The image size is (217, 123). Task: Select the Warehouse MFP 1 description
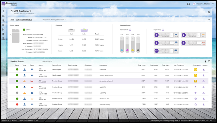point(105,99)
